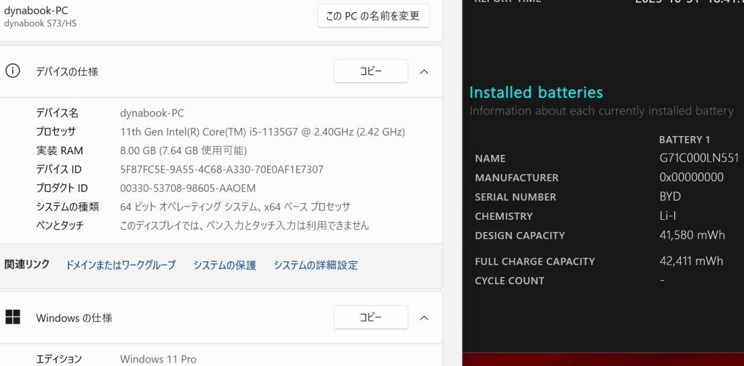Click the 実装 RAM label
The width and height of the screenshot is (744, 366).
pos(60,151)
